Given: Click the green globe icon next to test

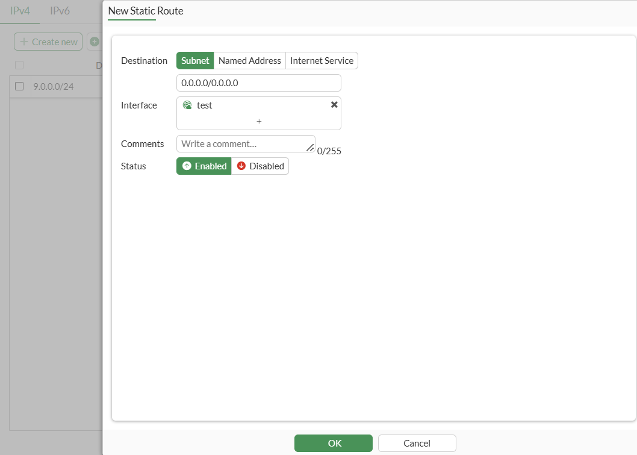Looking at the screenshot, I should 188,105.
